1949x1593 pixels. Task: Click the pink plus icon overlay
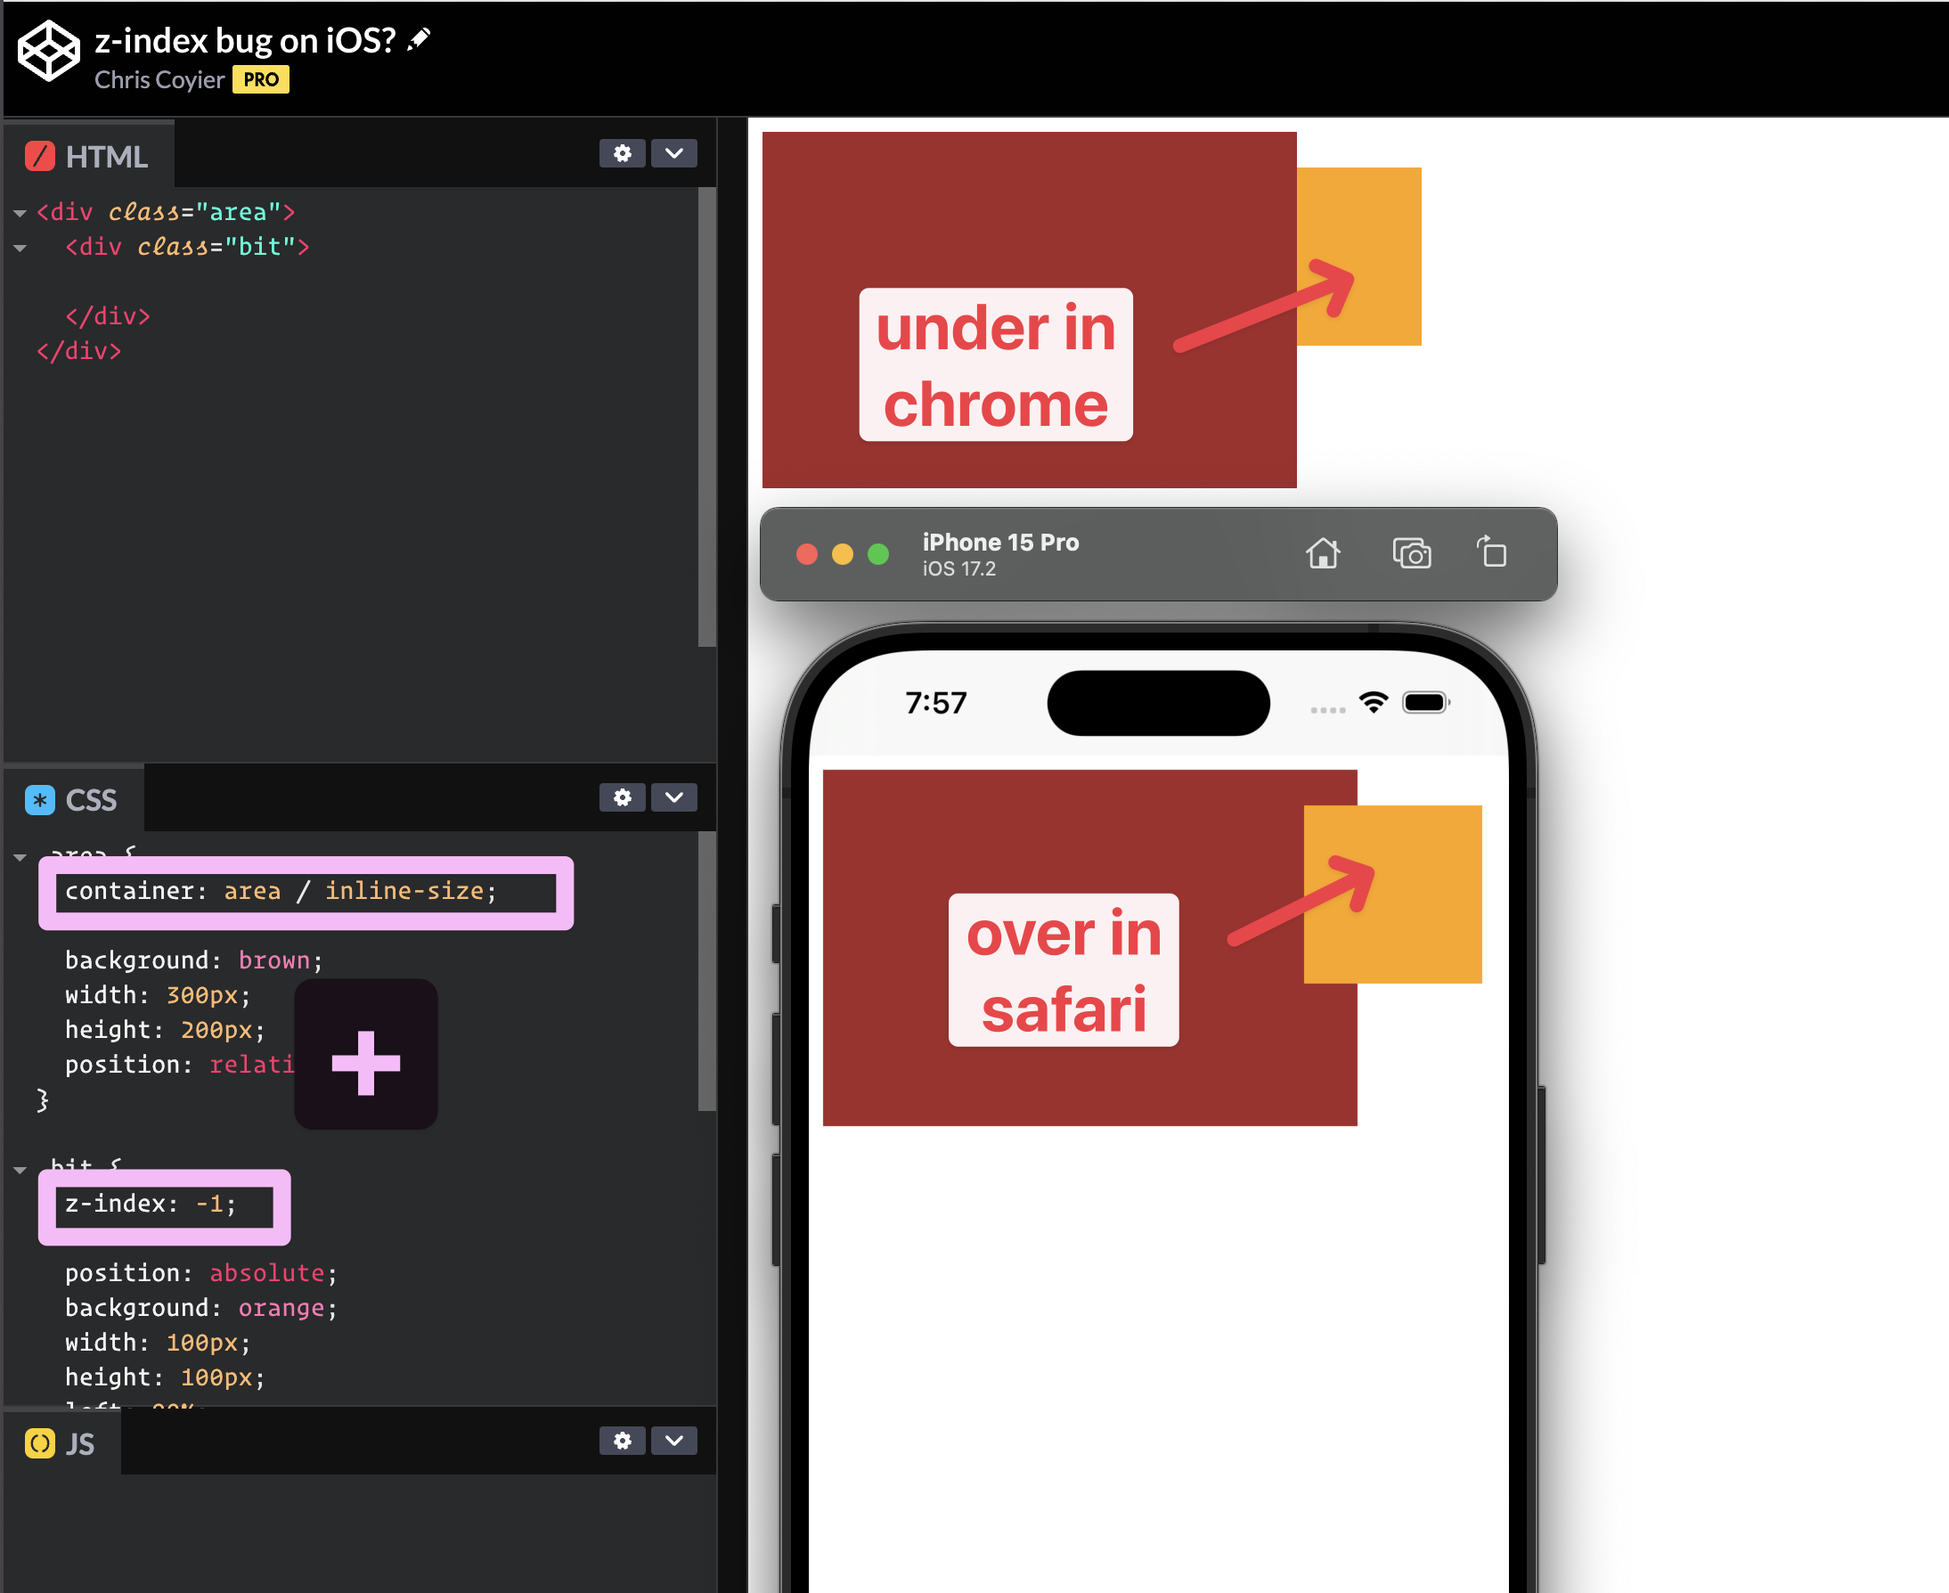[x=366, y=1063]
